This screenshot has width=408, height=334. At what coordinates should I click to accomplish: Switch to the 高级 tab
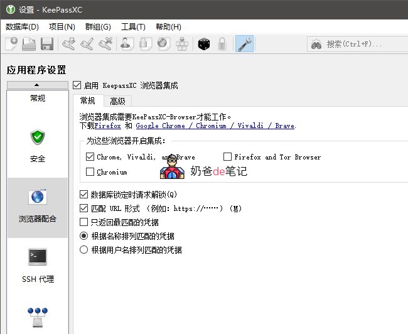pos(117,101)
